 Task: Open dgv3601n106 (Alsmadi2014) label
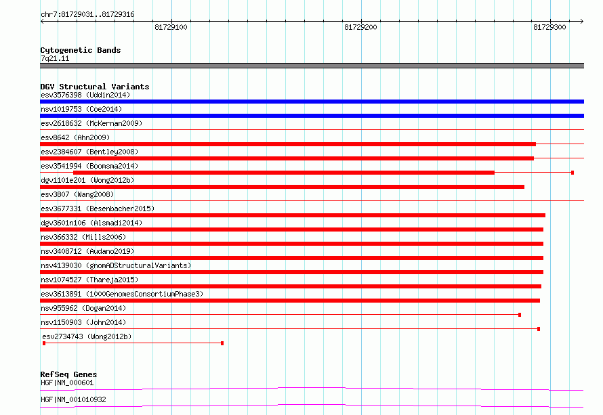[91, 223]
